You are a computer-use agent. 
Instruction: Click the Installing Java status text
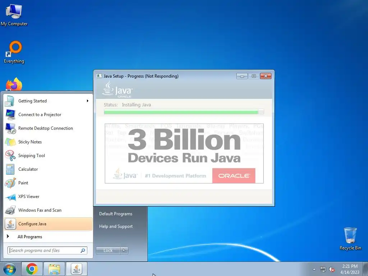(x=136, y=105)
